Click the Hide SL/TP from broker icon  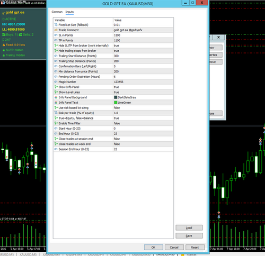(56, 45)
